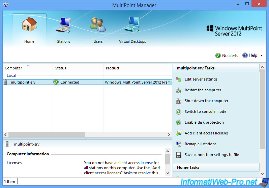Click the computer list scroll right arrow
269x188 pixels.
[169, 134]
